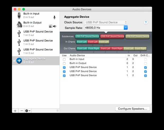
Task: Click red Front Right in Out Chans
Action: pyautogui.click(x=117, y=48)
